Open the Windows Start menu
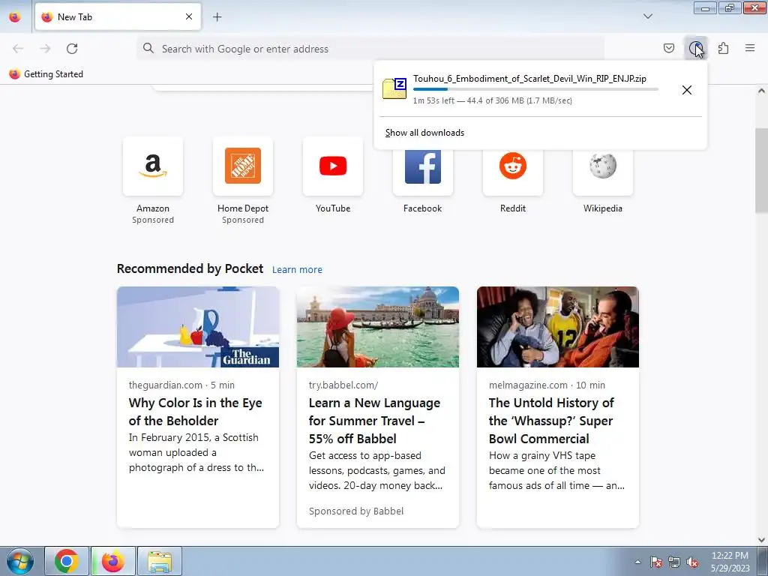 click(x=20, y=561)
